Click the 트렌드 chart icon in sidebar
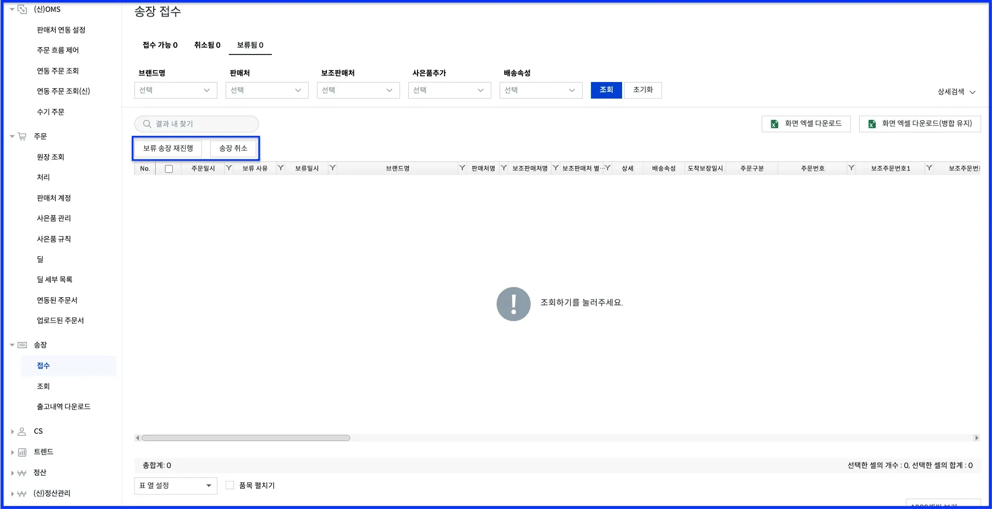992x509 pixels. pos(22,452)
